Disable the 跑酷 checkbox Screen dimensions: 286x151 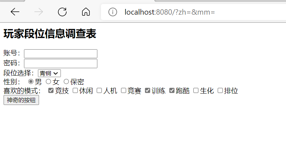[x=172, y=90]
